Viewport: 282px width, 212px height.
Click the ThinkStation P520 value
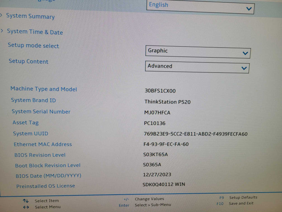coord(167,102)
